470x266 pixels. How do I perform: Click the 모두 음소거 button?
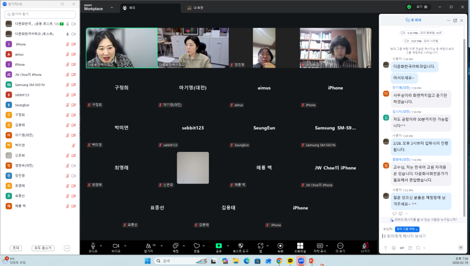point(43,248)
